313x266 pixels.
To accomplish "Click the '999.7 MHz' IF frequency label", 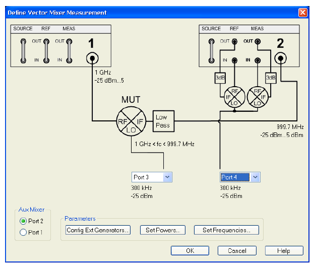I will click(290, 127).
